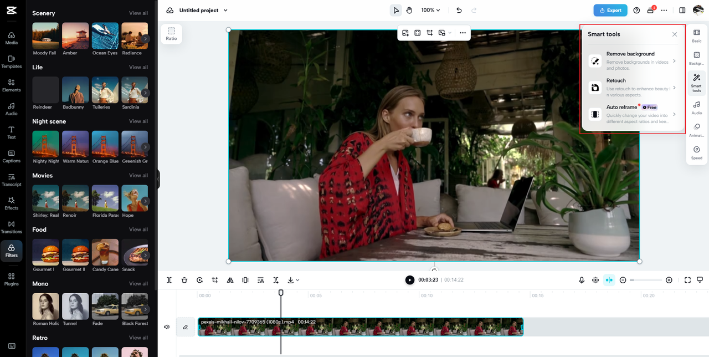Open the Audio panel in left sidebar
Screen dimensions: 709x357
[11, 109]
